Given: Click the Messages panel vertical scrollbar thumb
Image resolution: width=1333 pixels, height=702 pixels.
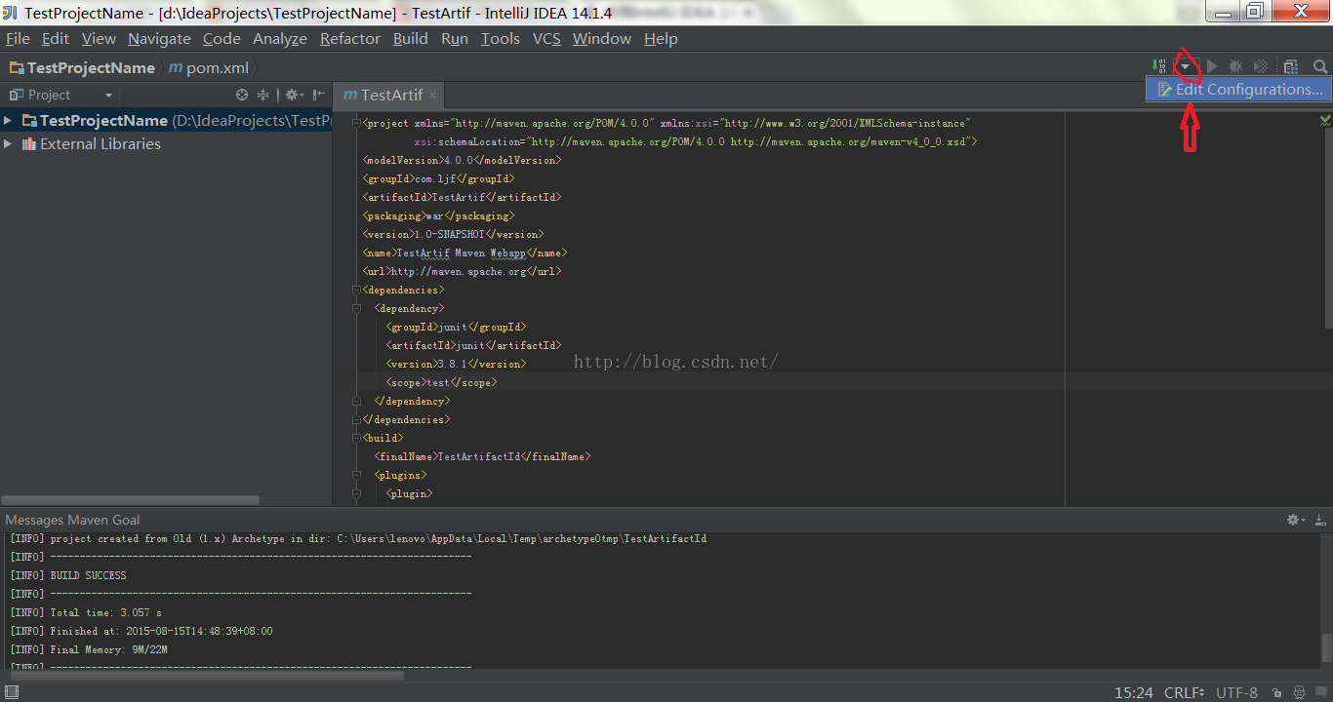Looking at the screenshot, I should click(x=1325, y=646).
